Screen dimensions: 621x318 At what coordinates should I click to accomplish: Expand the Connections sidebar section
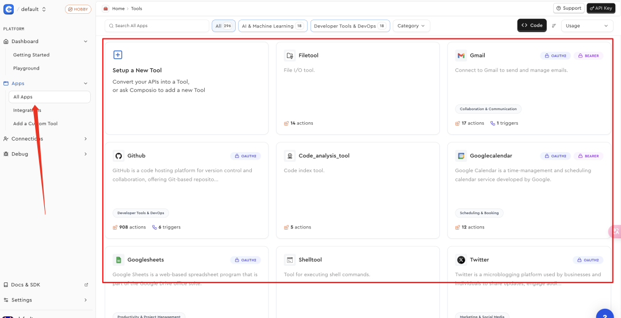[x=86, y=139]
